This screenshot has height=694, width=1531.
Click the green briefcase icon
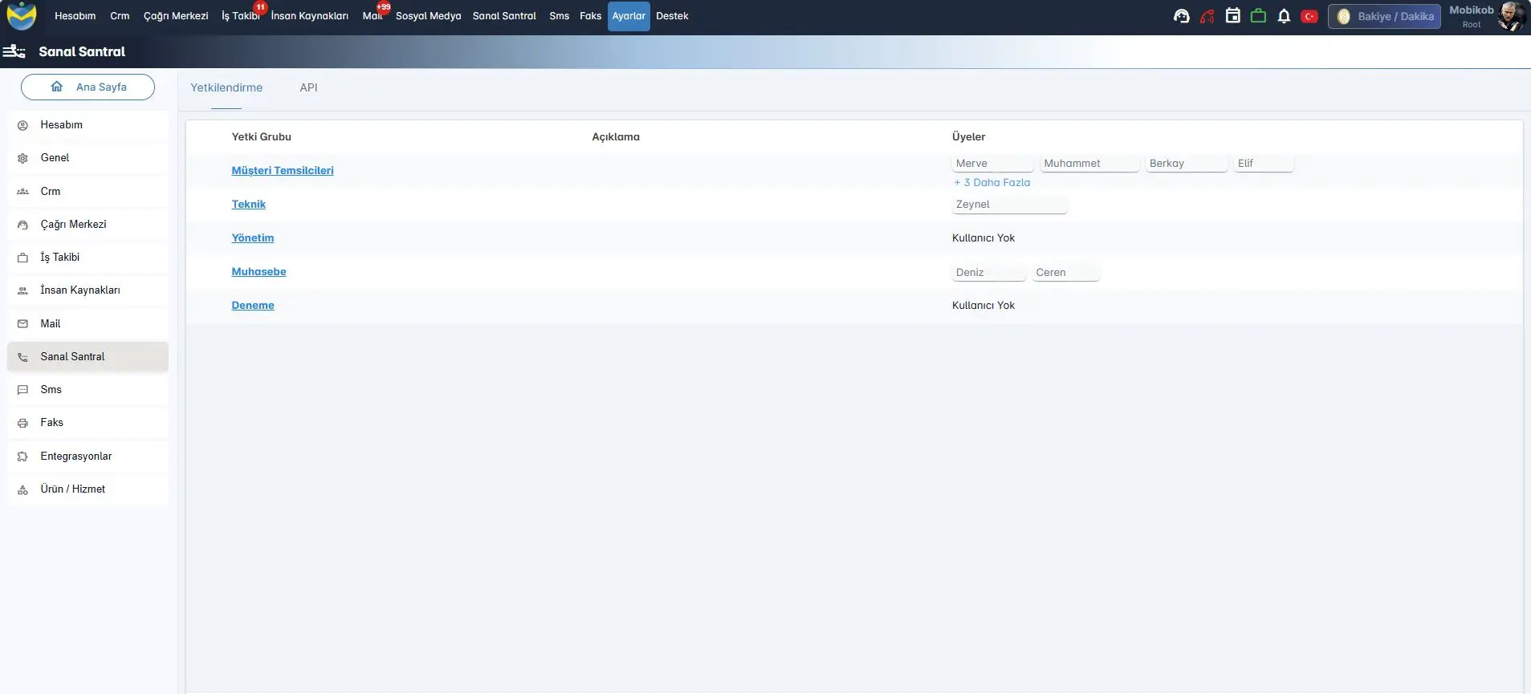1258,16
